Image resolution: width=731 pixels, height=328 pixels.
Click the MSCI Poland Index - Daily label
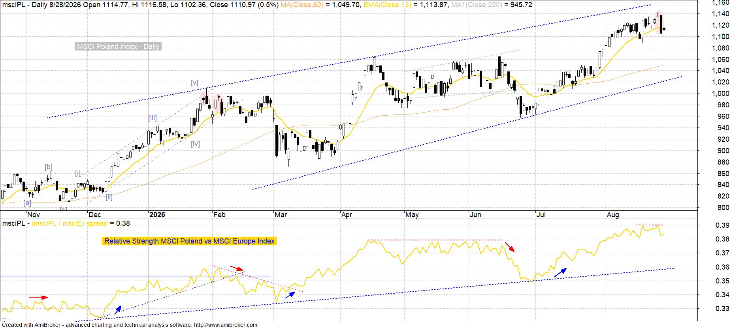click(x=118, y=47)
